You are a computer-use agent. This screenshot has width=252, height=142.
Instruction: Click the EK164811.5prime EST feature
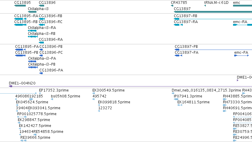[x=180, y=105]
